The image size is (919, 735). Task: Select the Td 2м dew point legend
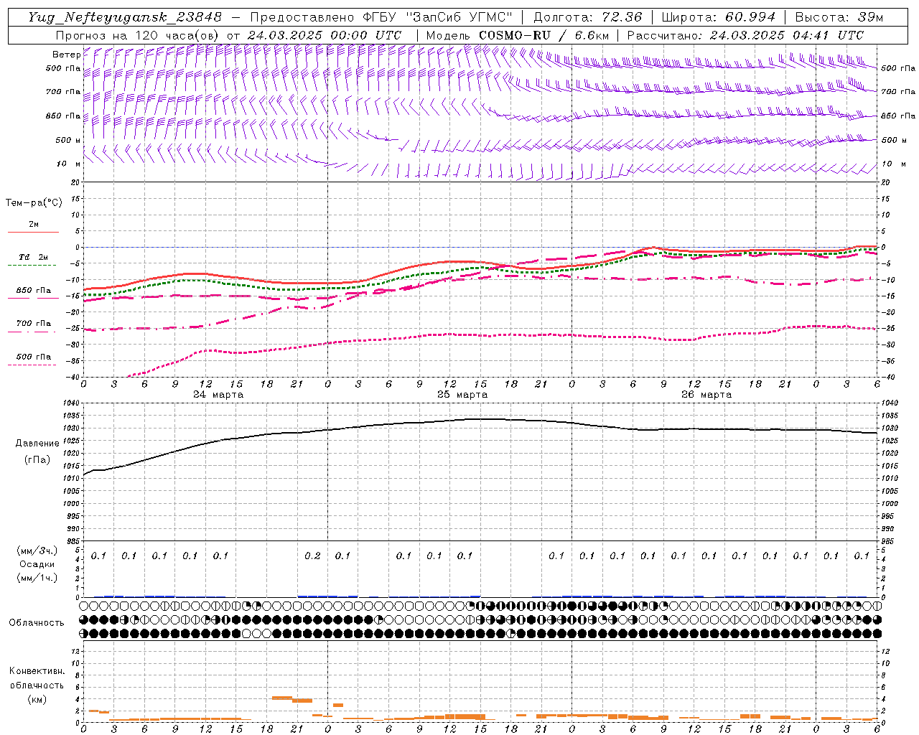tap(34, 257)
